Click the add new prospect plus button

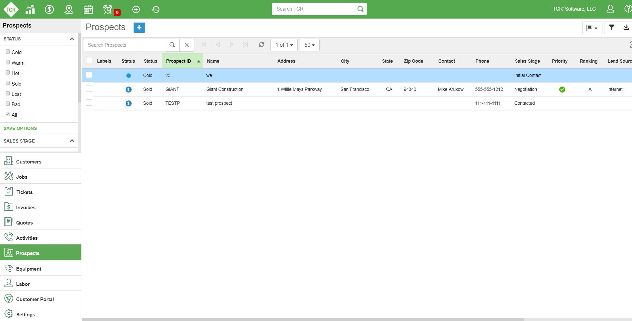coord(139,28)
